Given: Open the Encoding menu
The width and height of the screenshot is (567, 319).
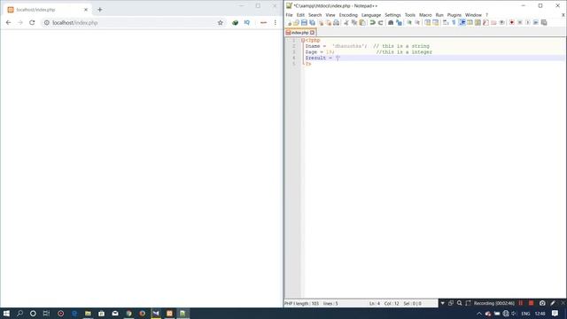Looking at the screenshot, I should point(348,15).
